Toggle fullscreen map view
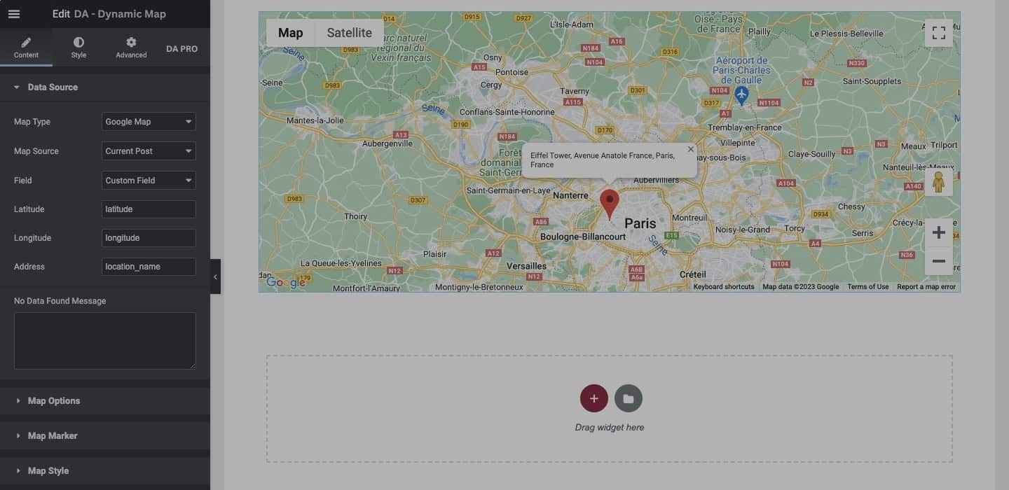 coord(939,33)
